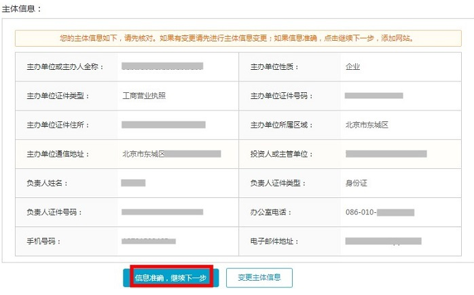474x295 pixels.
Task: Click the 身份证 value for 负责人证件类型
Action: point(357,183)
